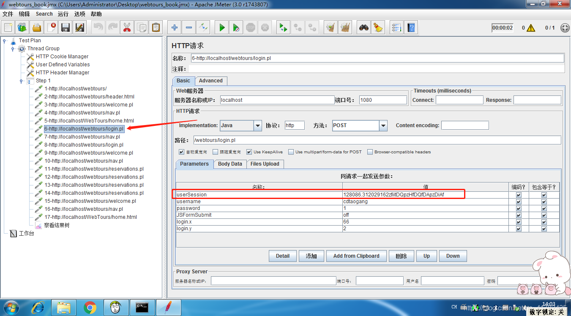Select HTTP Cookie Manager in the tree
This screenshot has height=316, width=571.
(x=62, y=57)
